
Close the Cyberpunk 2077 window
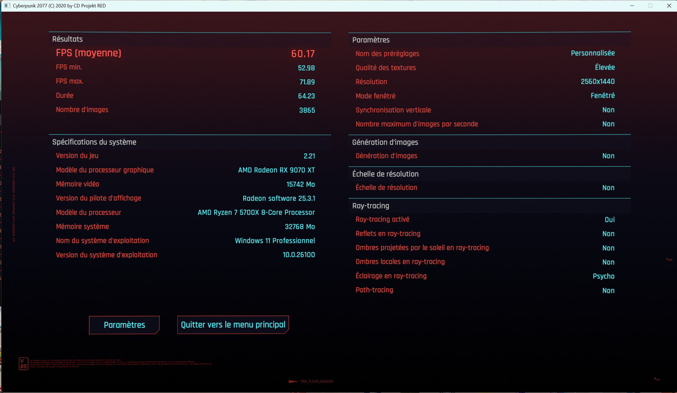click(x=668, y=5)
